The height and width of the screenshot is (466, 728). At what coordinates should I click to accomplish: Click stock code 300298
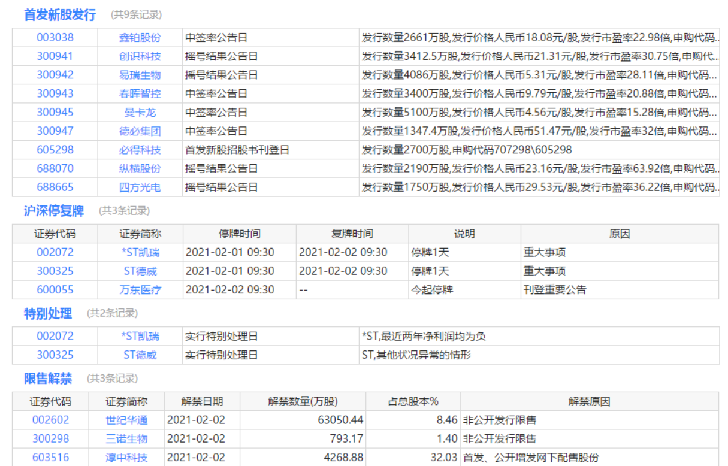coord(50,438)
